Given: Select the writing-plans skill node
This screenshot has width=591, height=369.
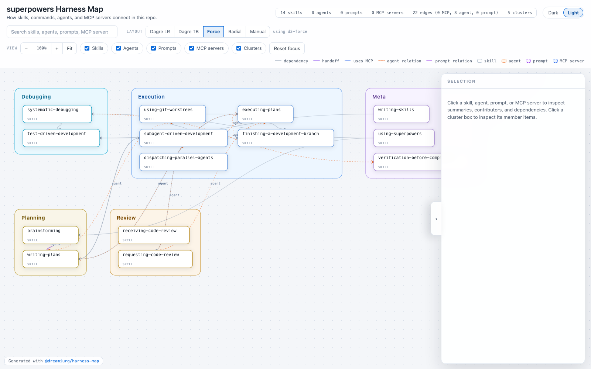Looking at the screenshot, I should (x=51, y=259).
